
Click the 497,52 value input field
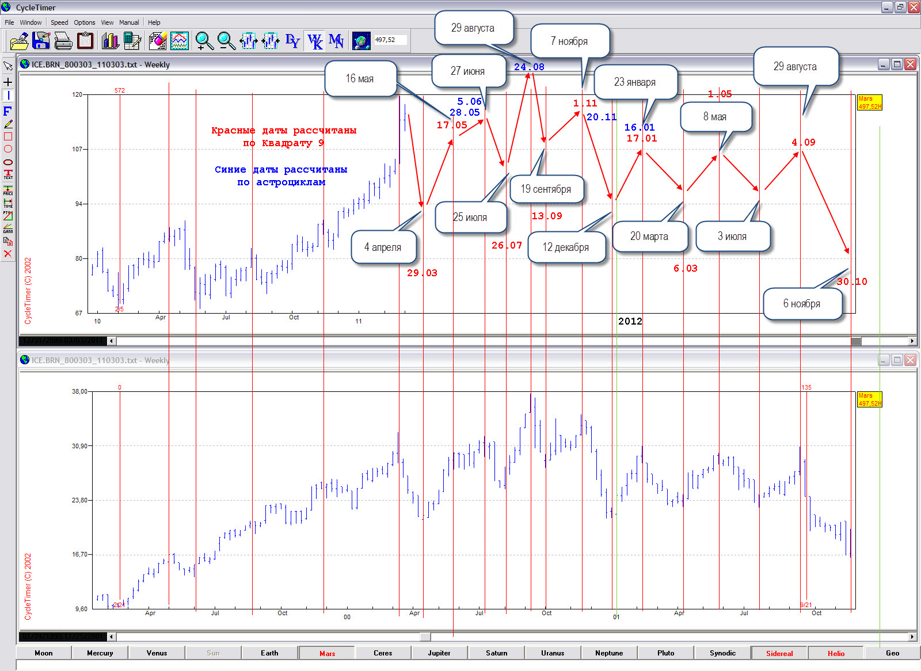click(390, 40)
